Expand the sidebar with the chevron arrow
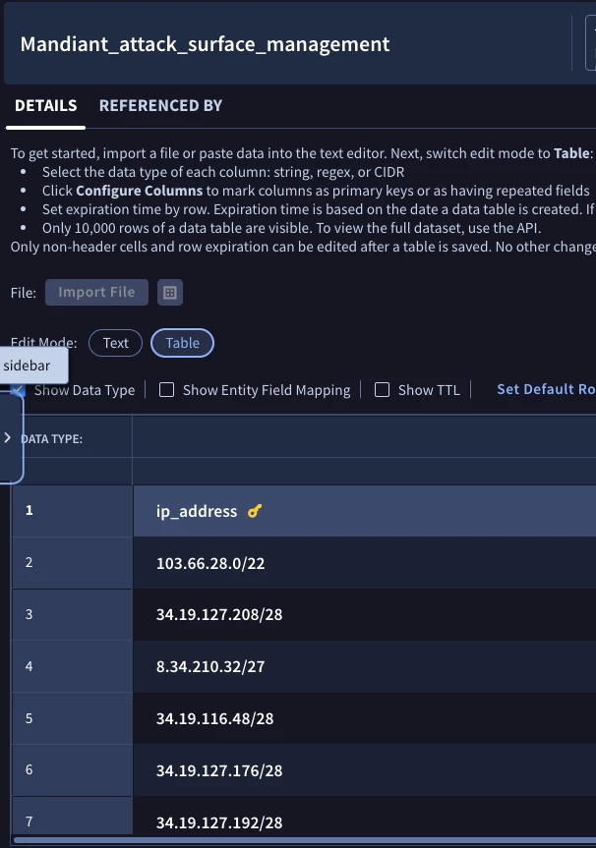The width and height of the screenshot is (596, 848). pyautogui.click(x=8, y=437)
